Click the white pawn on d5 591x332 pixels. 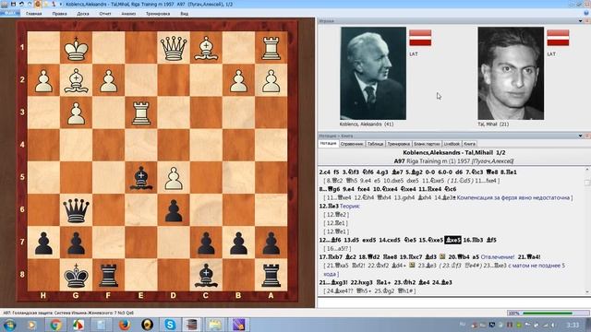pos(174,177)
